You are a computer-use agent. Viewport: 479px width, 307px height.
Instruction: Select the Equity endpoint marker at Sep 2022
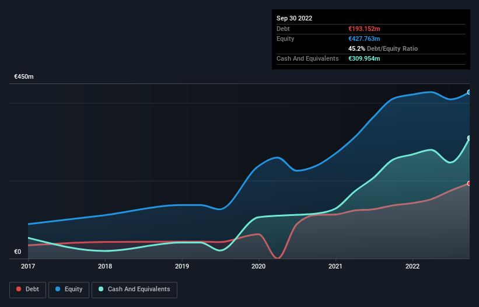coord(469,92)
